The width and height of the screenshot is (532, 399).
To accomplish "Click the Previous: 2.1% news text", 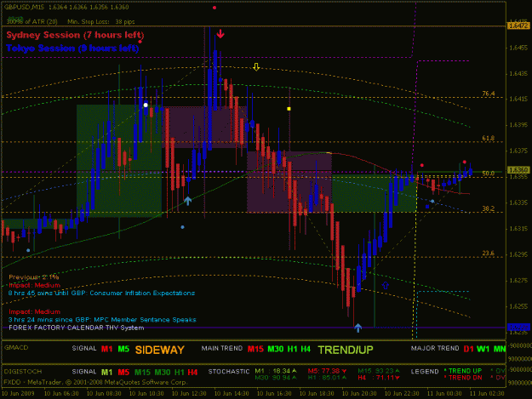I will [34, 277].
